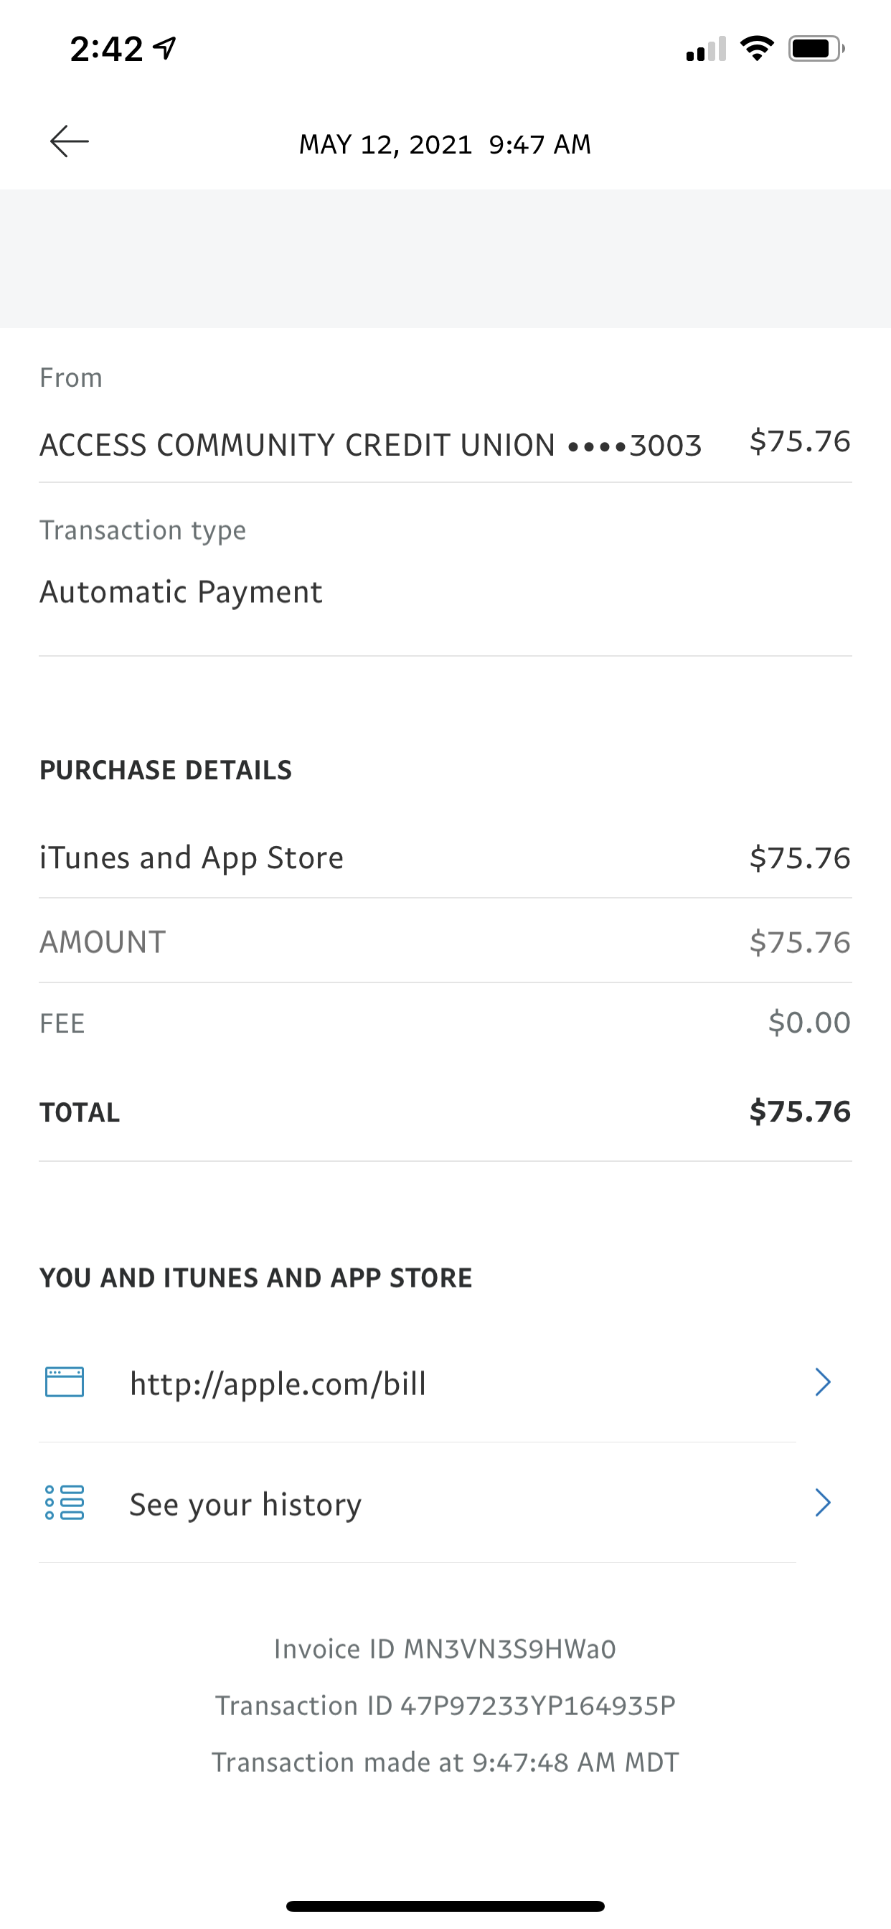891x1929 pixels.
Task: Tap the Invoice ID MN3VN3S9HWa0 text
Action: pos(445,1649)
